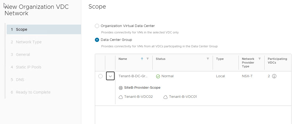Select the Tenant-B-DC-Gr row radio button
This screenshot has width=299, height=124.
[x=100, y=76]
